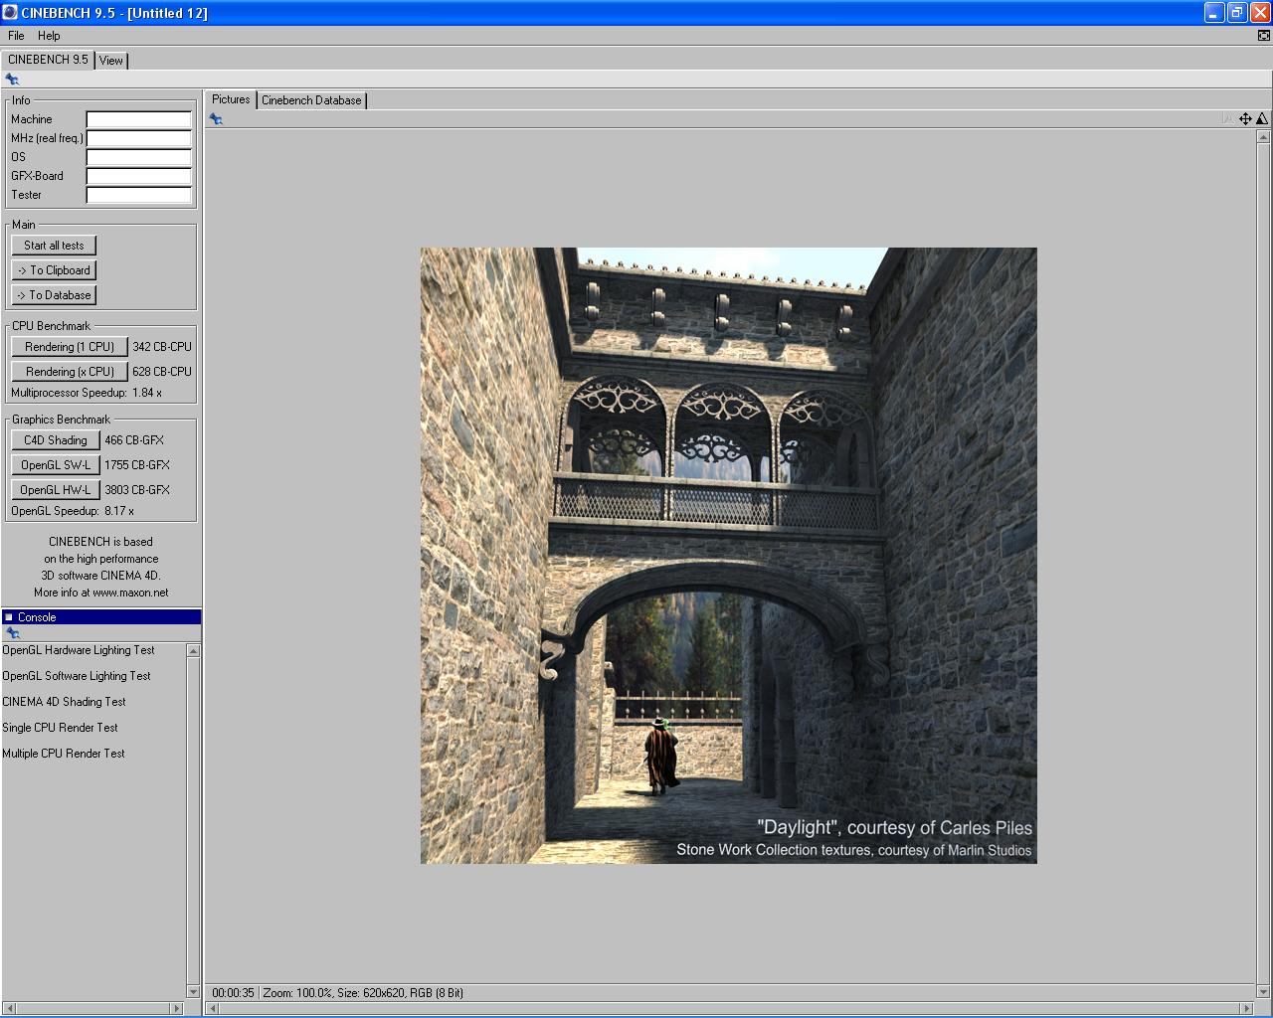Open the File menu
The image size is (1273, 1018).
(16, 36)
